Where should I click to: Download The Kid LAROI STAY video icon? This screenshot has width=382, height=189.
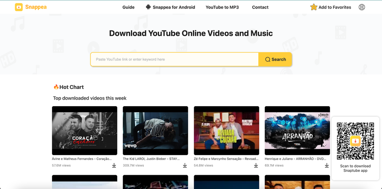(x=185, y=165)
